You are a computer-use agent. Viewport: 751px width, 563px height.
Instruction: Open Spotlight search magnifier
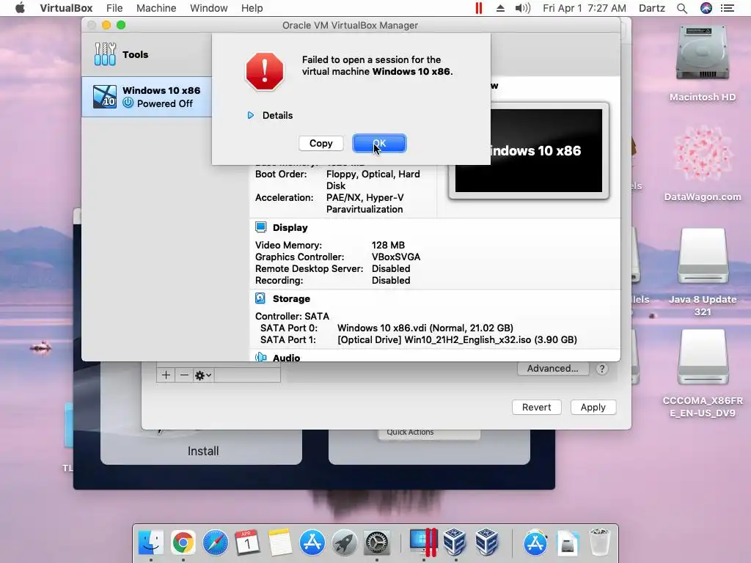tap(682, 8)
